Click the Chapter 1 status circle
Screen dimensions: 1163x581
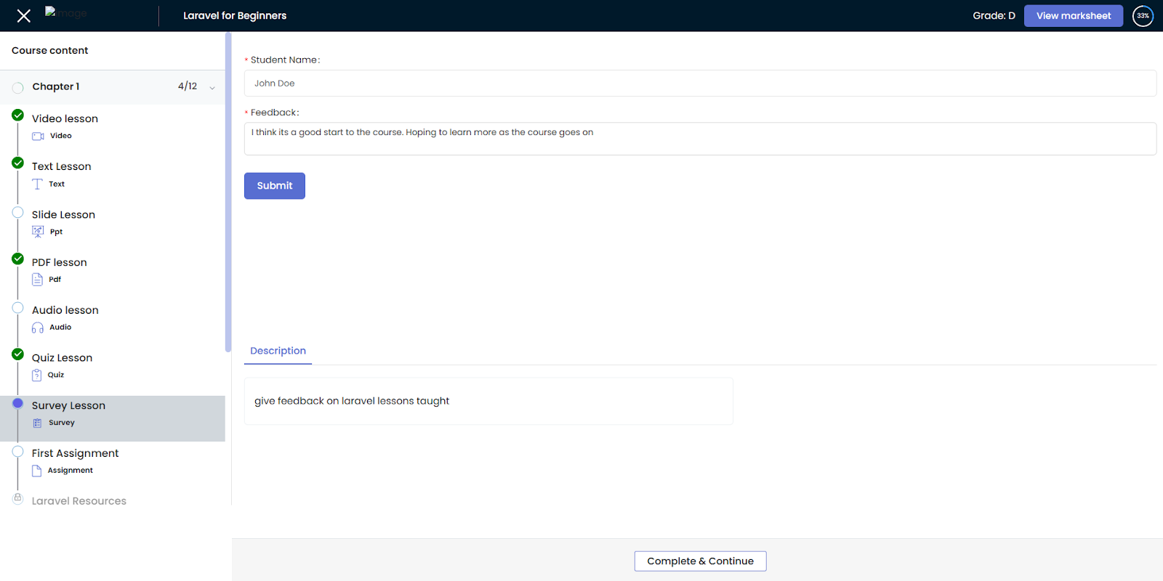pos(18,88)
